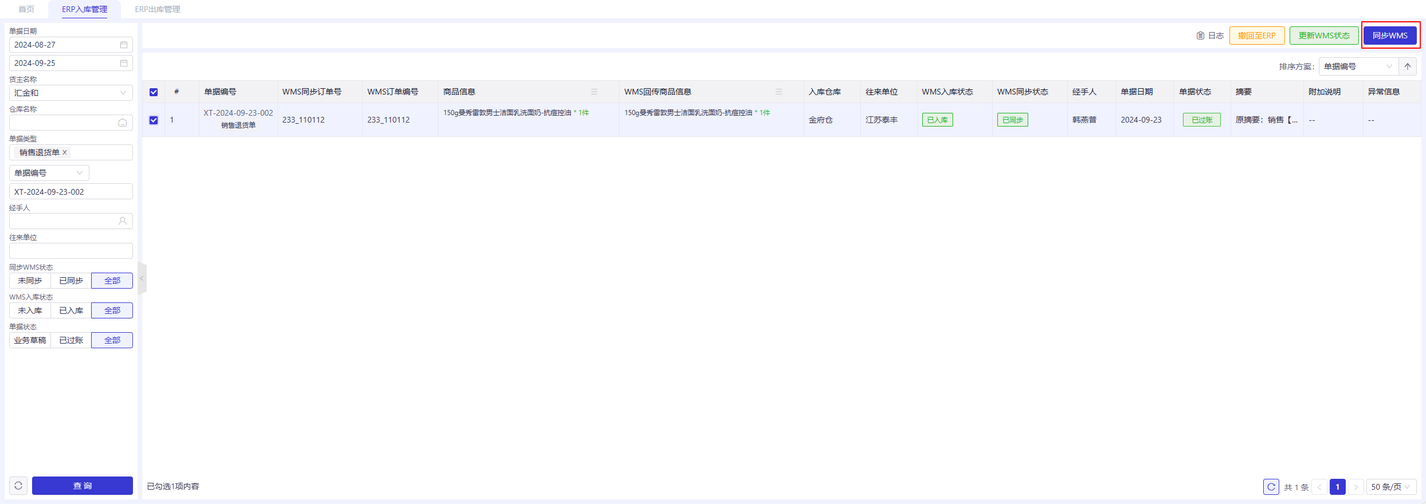1426x504 pixels.
Task: Go to next page arrow
Action: tap(1356, 487)
